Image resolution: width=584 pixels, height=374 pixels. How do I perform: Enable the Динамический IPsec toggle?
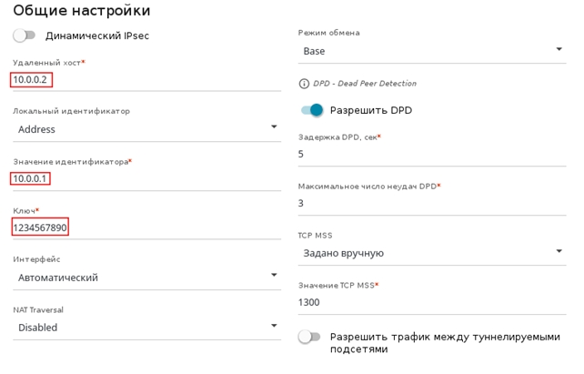point(25,35)
